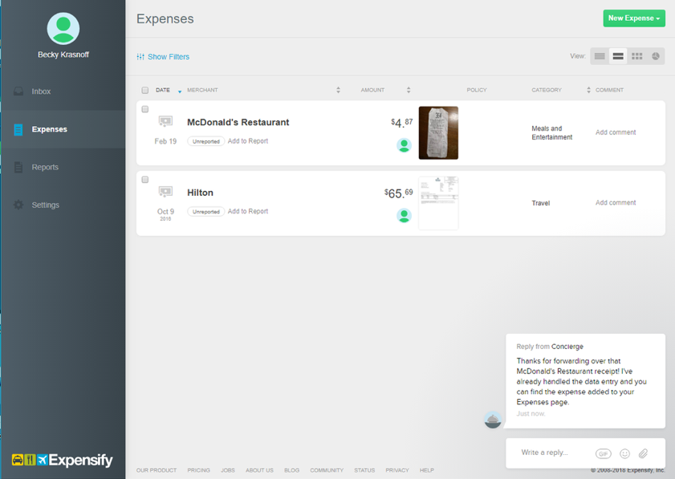675x479 pixels.
Task: Switch to the grid tile view
Action: pos(636,56)
